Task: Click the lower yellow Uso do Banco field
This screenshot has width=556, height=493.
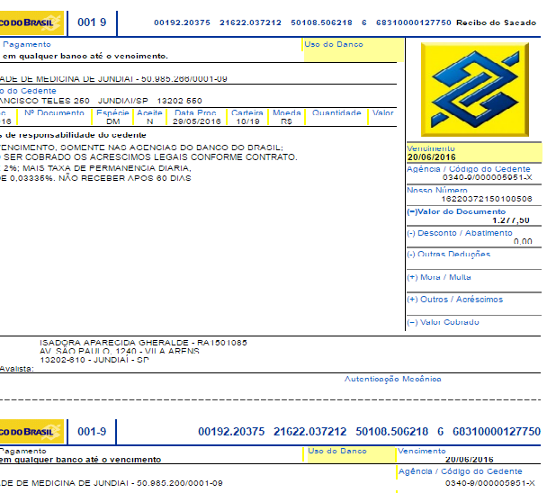Action: [349, 456]
